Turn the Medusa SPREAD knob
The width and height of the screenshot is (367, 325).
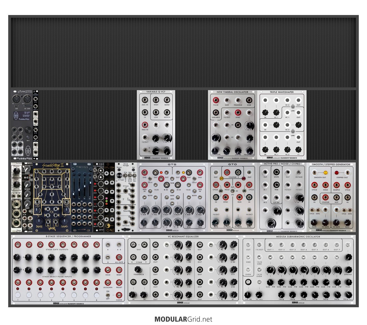348,270
